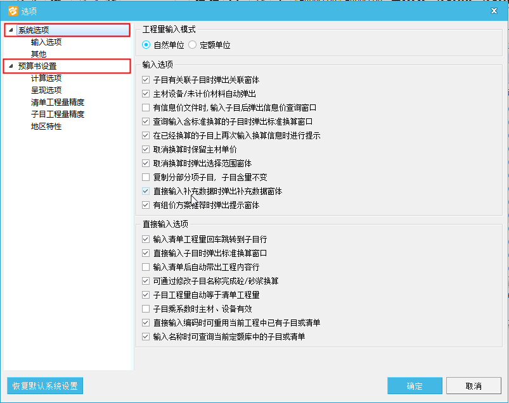The width and height of the screenshot is (509, 403).
Task: Enable 有信息价文件时 price query checkbox
Action: coord(146,108)
